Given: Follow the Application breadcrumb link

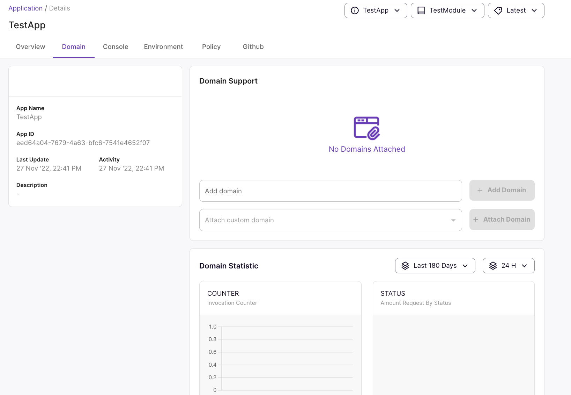Looking at the screenshot, I should pos(25,8).
